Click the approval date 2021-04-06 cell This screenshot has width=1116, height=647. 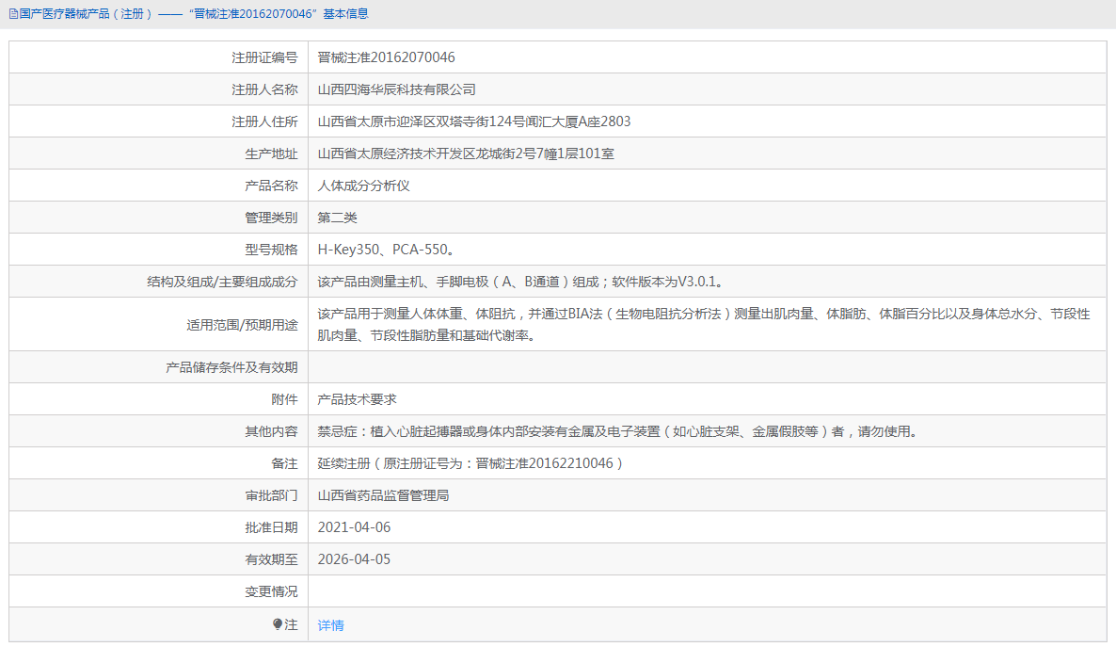358,526
